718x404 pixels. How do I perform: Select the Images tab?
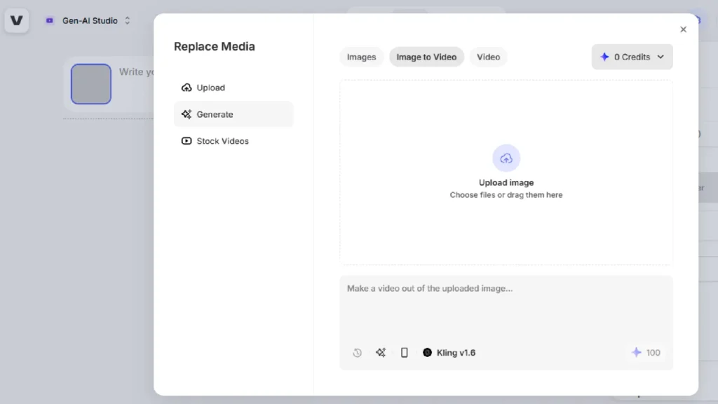pos(360,57)
